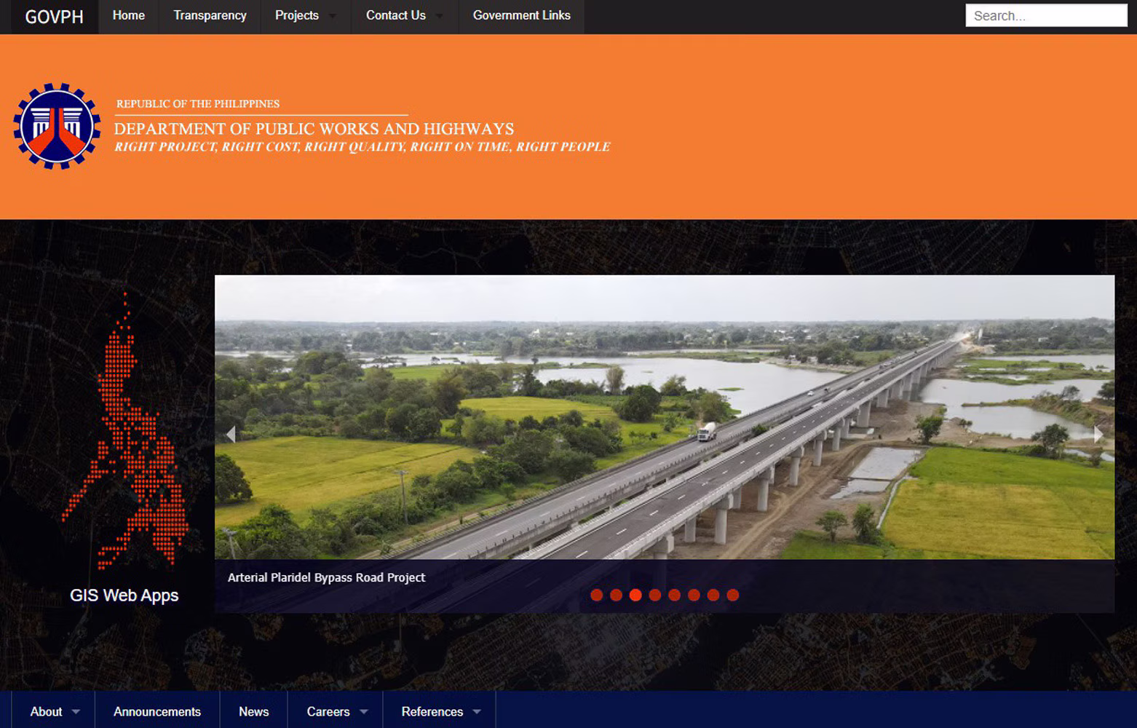Open the Projects dropdown menu

pos(303,15)
